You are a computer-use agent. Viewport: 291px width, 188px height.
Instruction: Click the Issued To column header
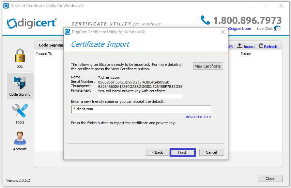(x=44, y=54)
